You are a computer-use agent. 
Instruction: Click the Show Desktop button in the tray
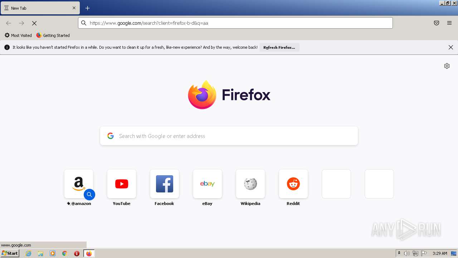(454, 253)
